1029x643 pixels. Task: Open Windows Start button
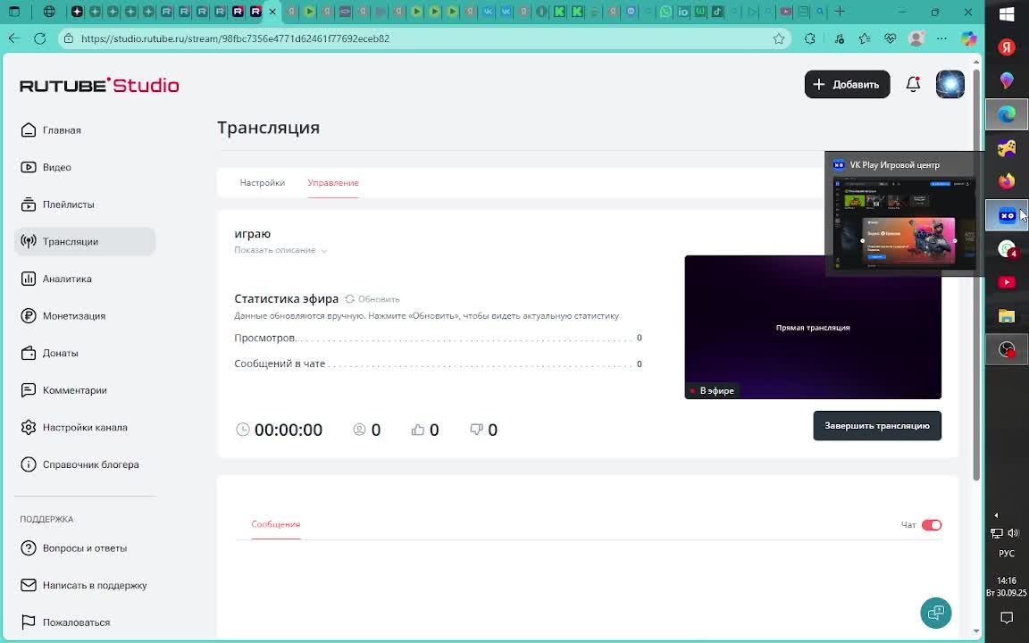(1007, 16)
